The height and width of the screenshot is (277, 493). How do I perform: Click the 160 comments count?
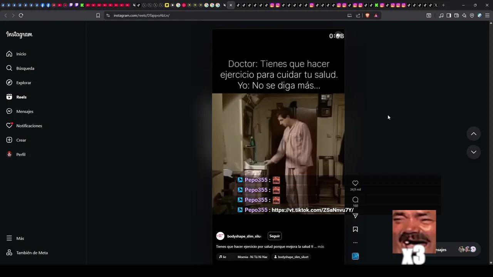tap(355, 206)
